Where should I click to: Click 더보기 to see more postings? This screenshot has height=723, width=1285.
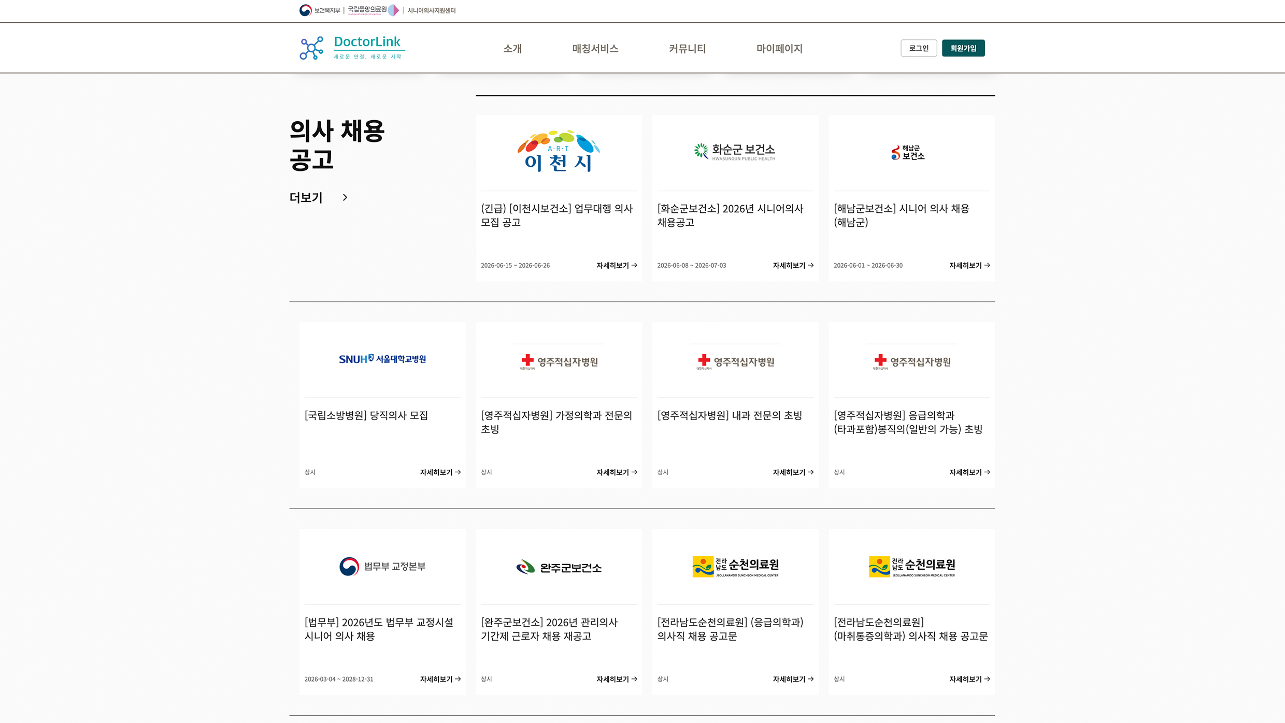point(306,197)
